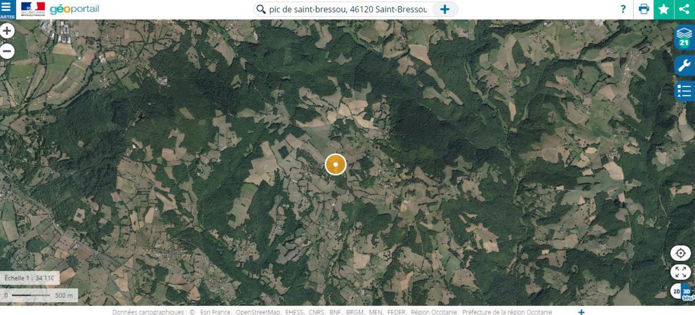Image resolution: width=695 pixels, height=315 pixels.
Task: Switch to 2D view
Action: [x=676, y=291]
